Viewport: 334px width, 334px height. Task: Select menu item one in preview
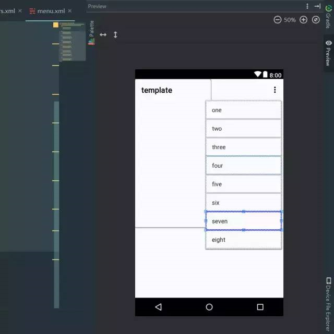[x=243, y=110]
